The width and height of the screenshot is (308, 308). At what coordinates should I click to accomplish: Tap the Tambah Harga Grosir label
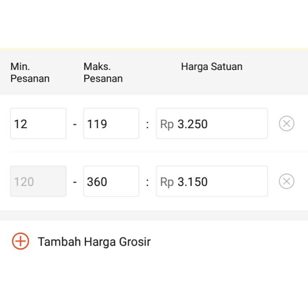tap(94, 242)
